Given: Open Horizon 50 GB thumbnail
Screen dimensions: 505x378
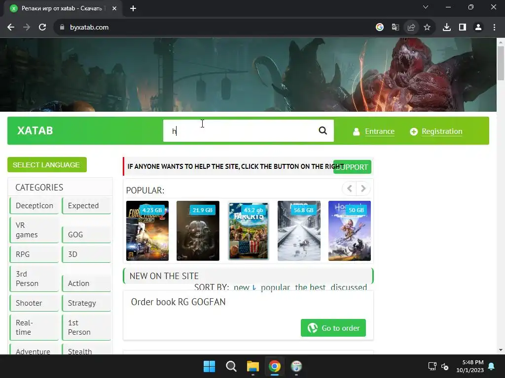Looking at the screenshot, I should point(350,231).
